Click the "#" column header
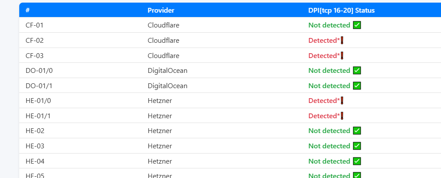Image resolution: width=441 pixels, height=178 pixels. tap(28, 10)
